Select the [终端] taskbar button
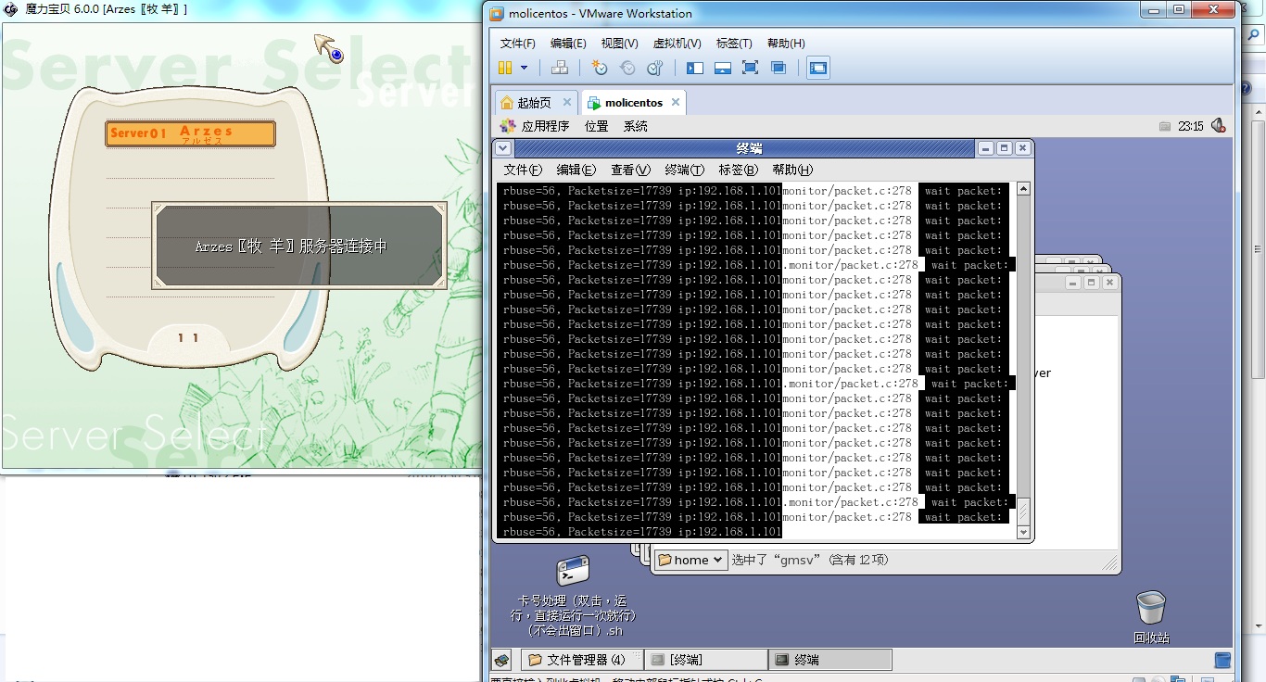The height and width of the screenshot is (682, 1266). [705, 660]
